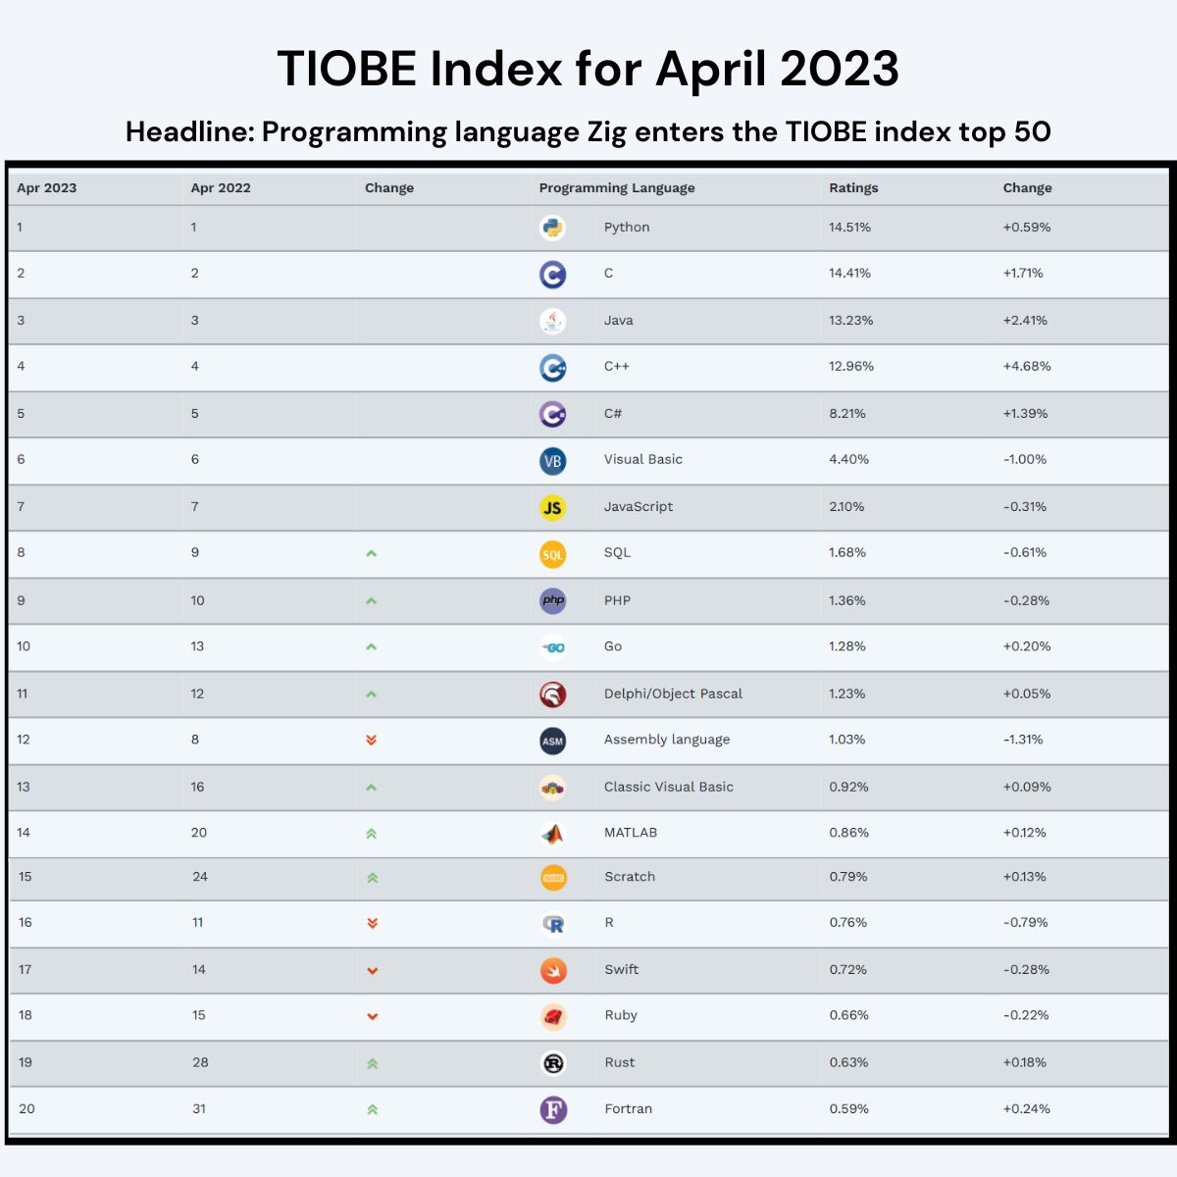The width and height of the screenshot is (1177, 1177).
Task: Click the MATLAB logo icon
Action: coord(552,834)
